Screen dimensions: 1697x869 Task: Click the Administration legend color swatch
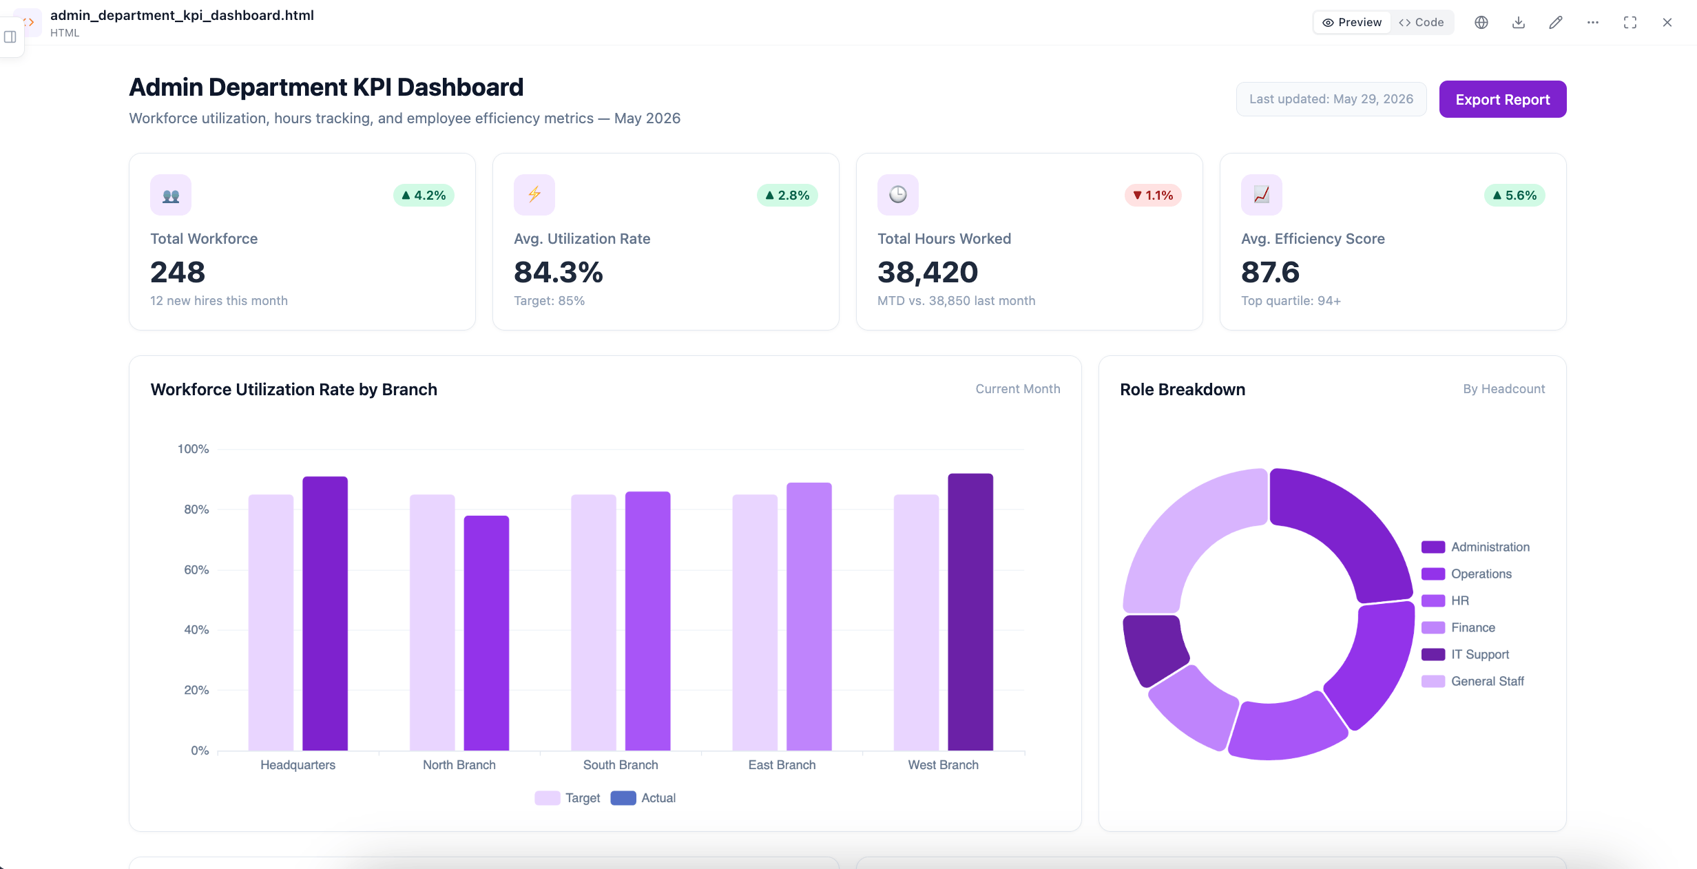point(1433,547)
